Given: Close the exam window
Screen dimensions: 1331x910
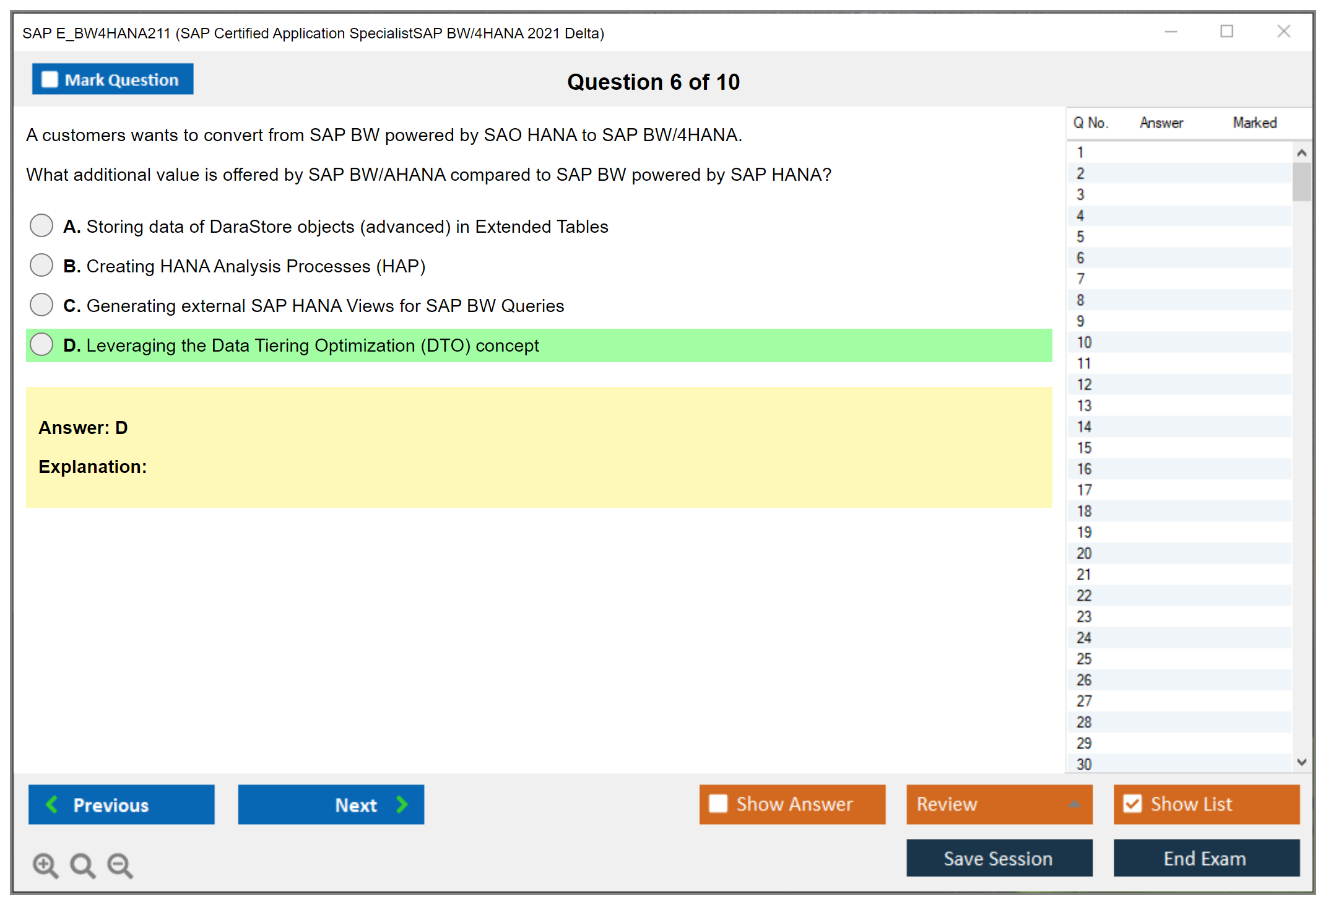Looking at the screenshot, I should (x=1283, y=32).
